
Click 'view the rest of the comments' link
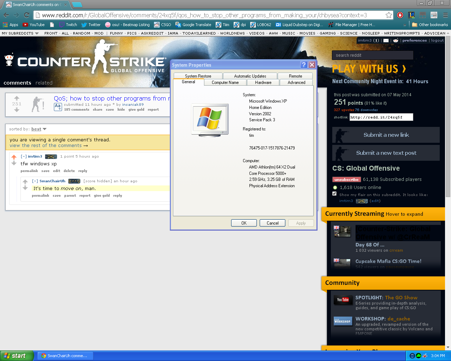coord(49,146)
